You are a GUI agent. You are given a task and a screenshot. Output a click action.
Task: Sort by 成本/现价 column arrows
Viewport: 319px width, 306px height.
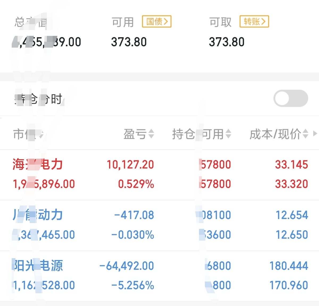(x=305, y=134)
